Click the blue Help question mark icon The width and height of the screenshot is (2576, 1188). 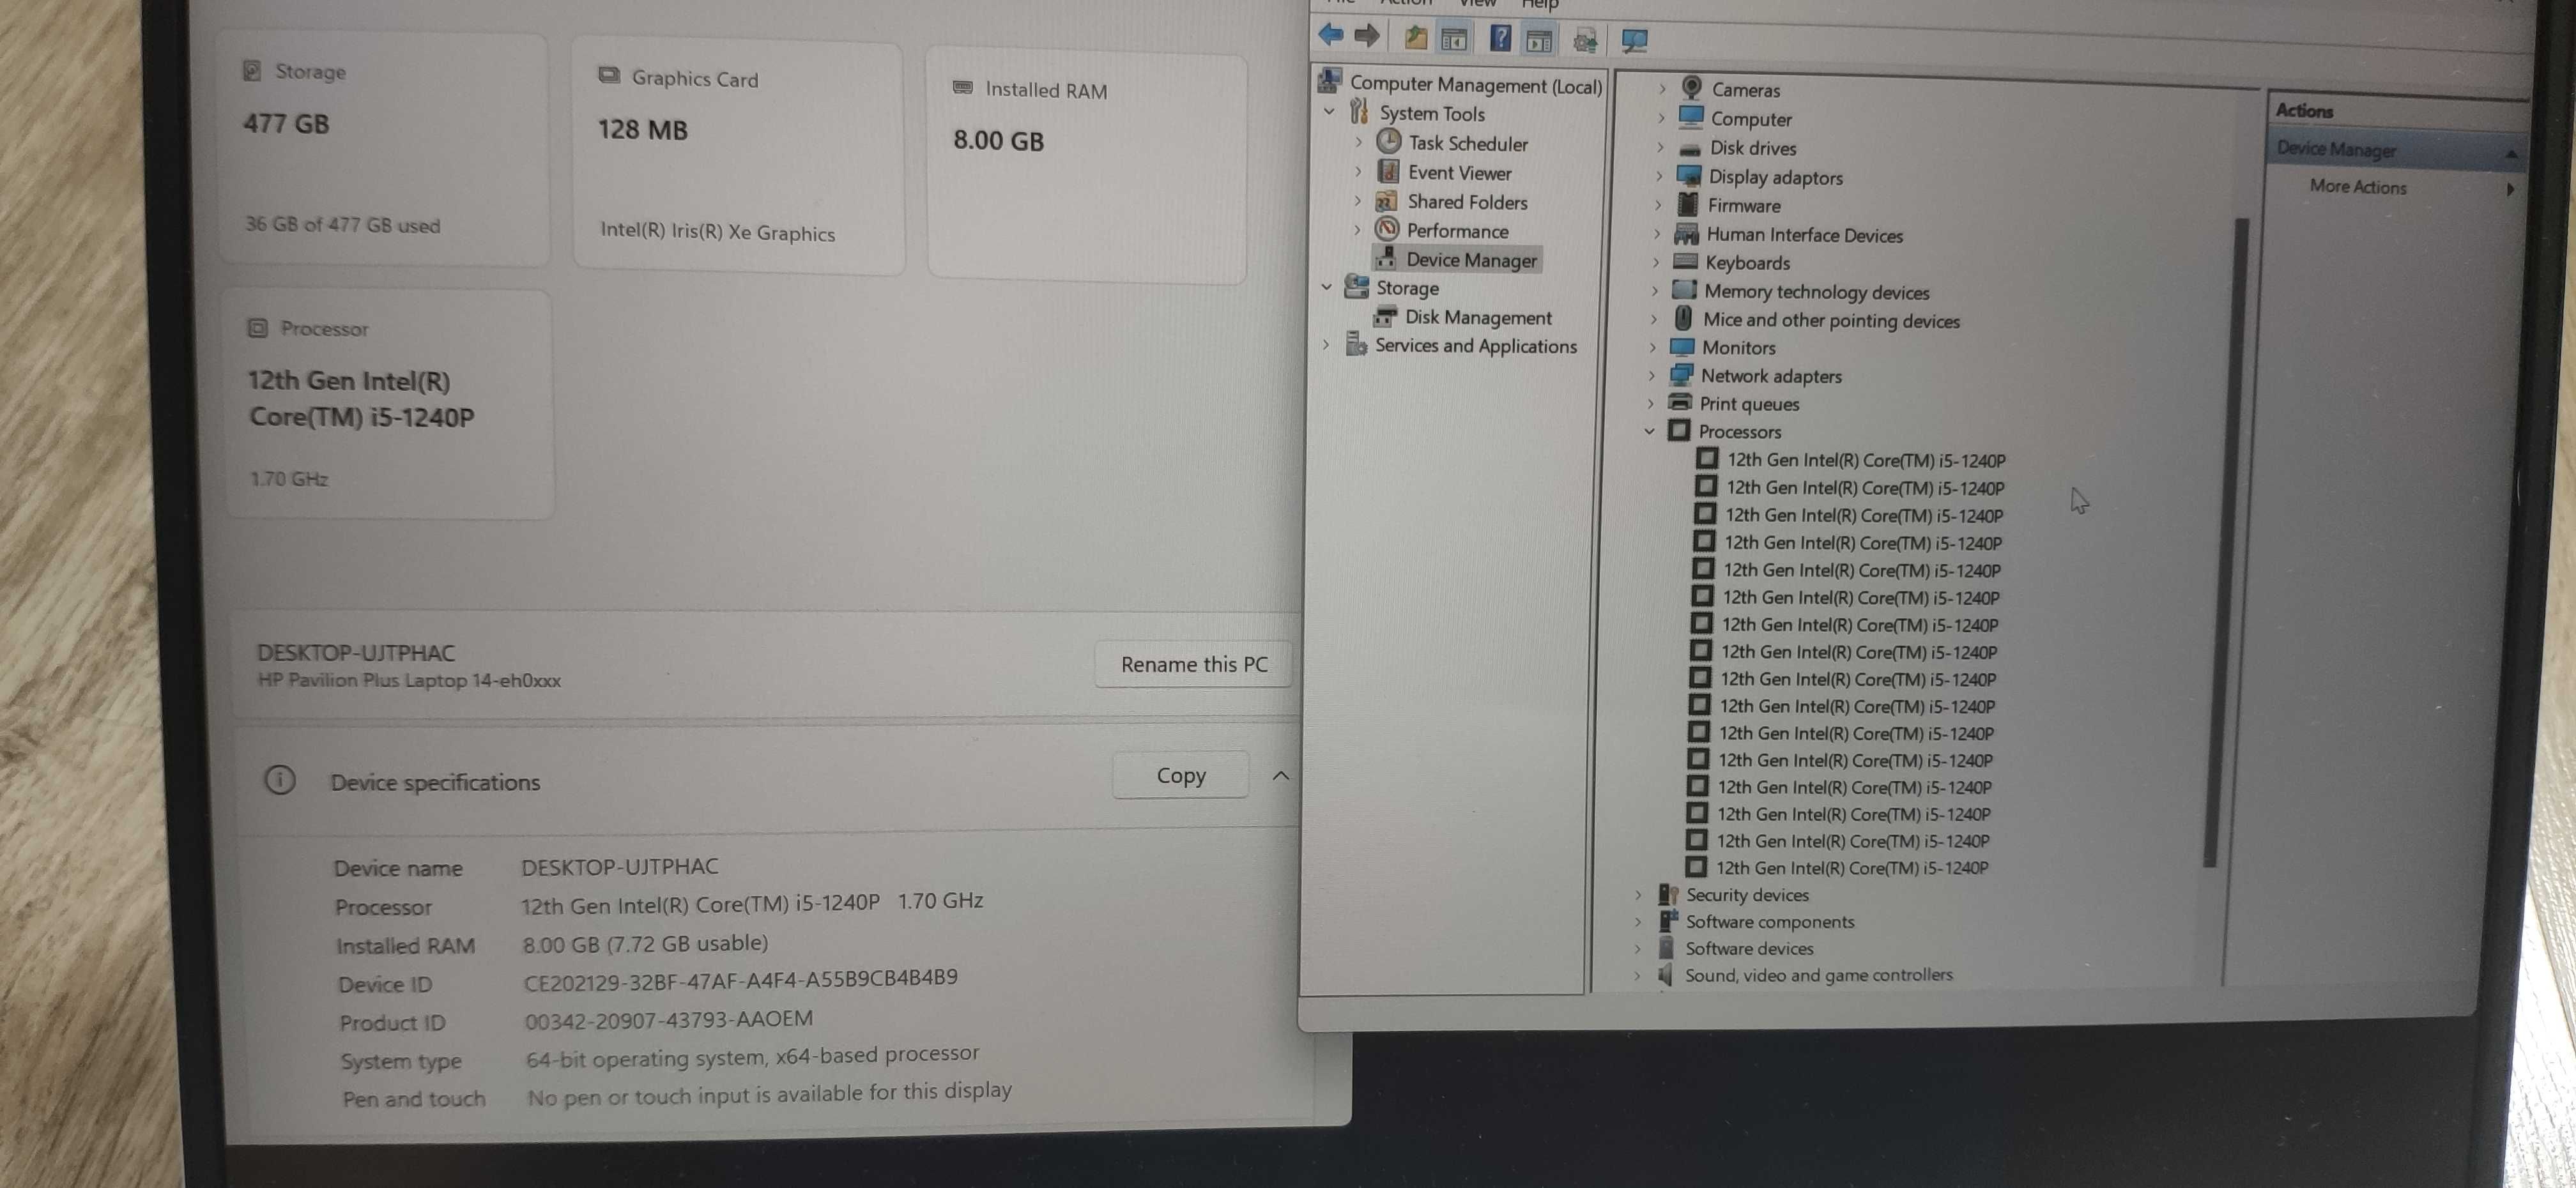pyautogui.click(x=1500, y=39)
